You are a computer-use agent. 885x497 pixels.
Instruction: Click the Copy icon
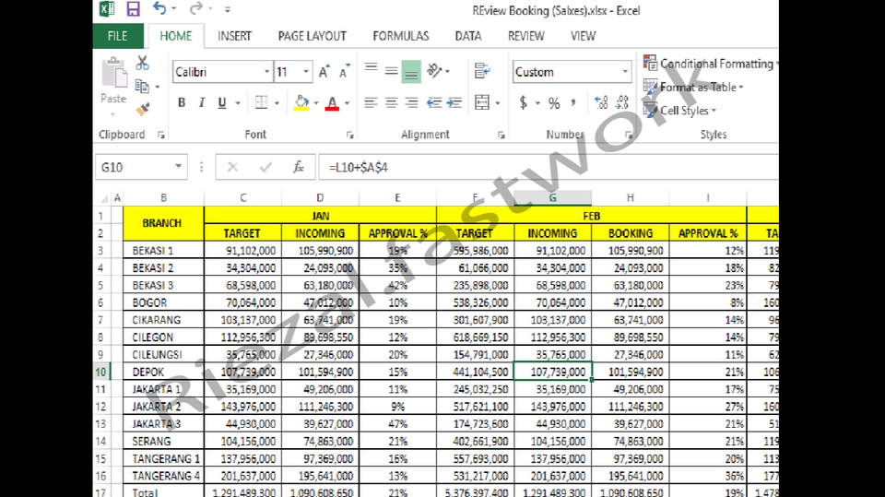(x=142, y=87)
